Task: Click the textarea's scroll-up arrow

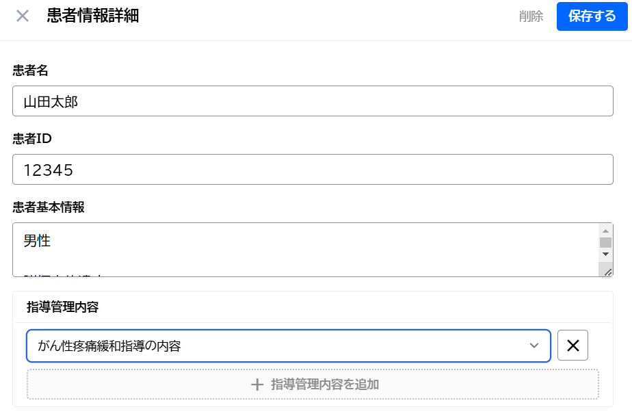Action: (605, 231)
